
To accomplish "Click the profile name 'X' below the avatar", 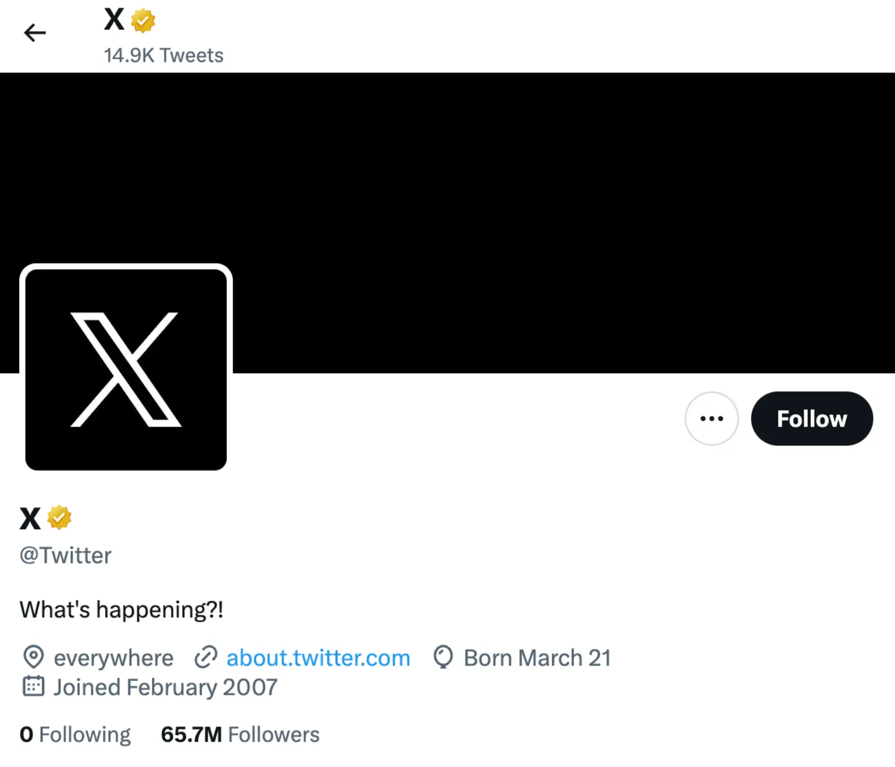I will 29,519.
